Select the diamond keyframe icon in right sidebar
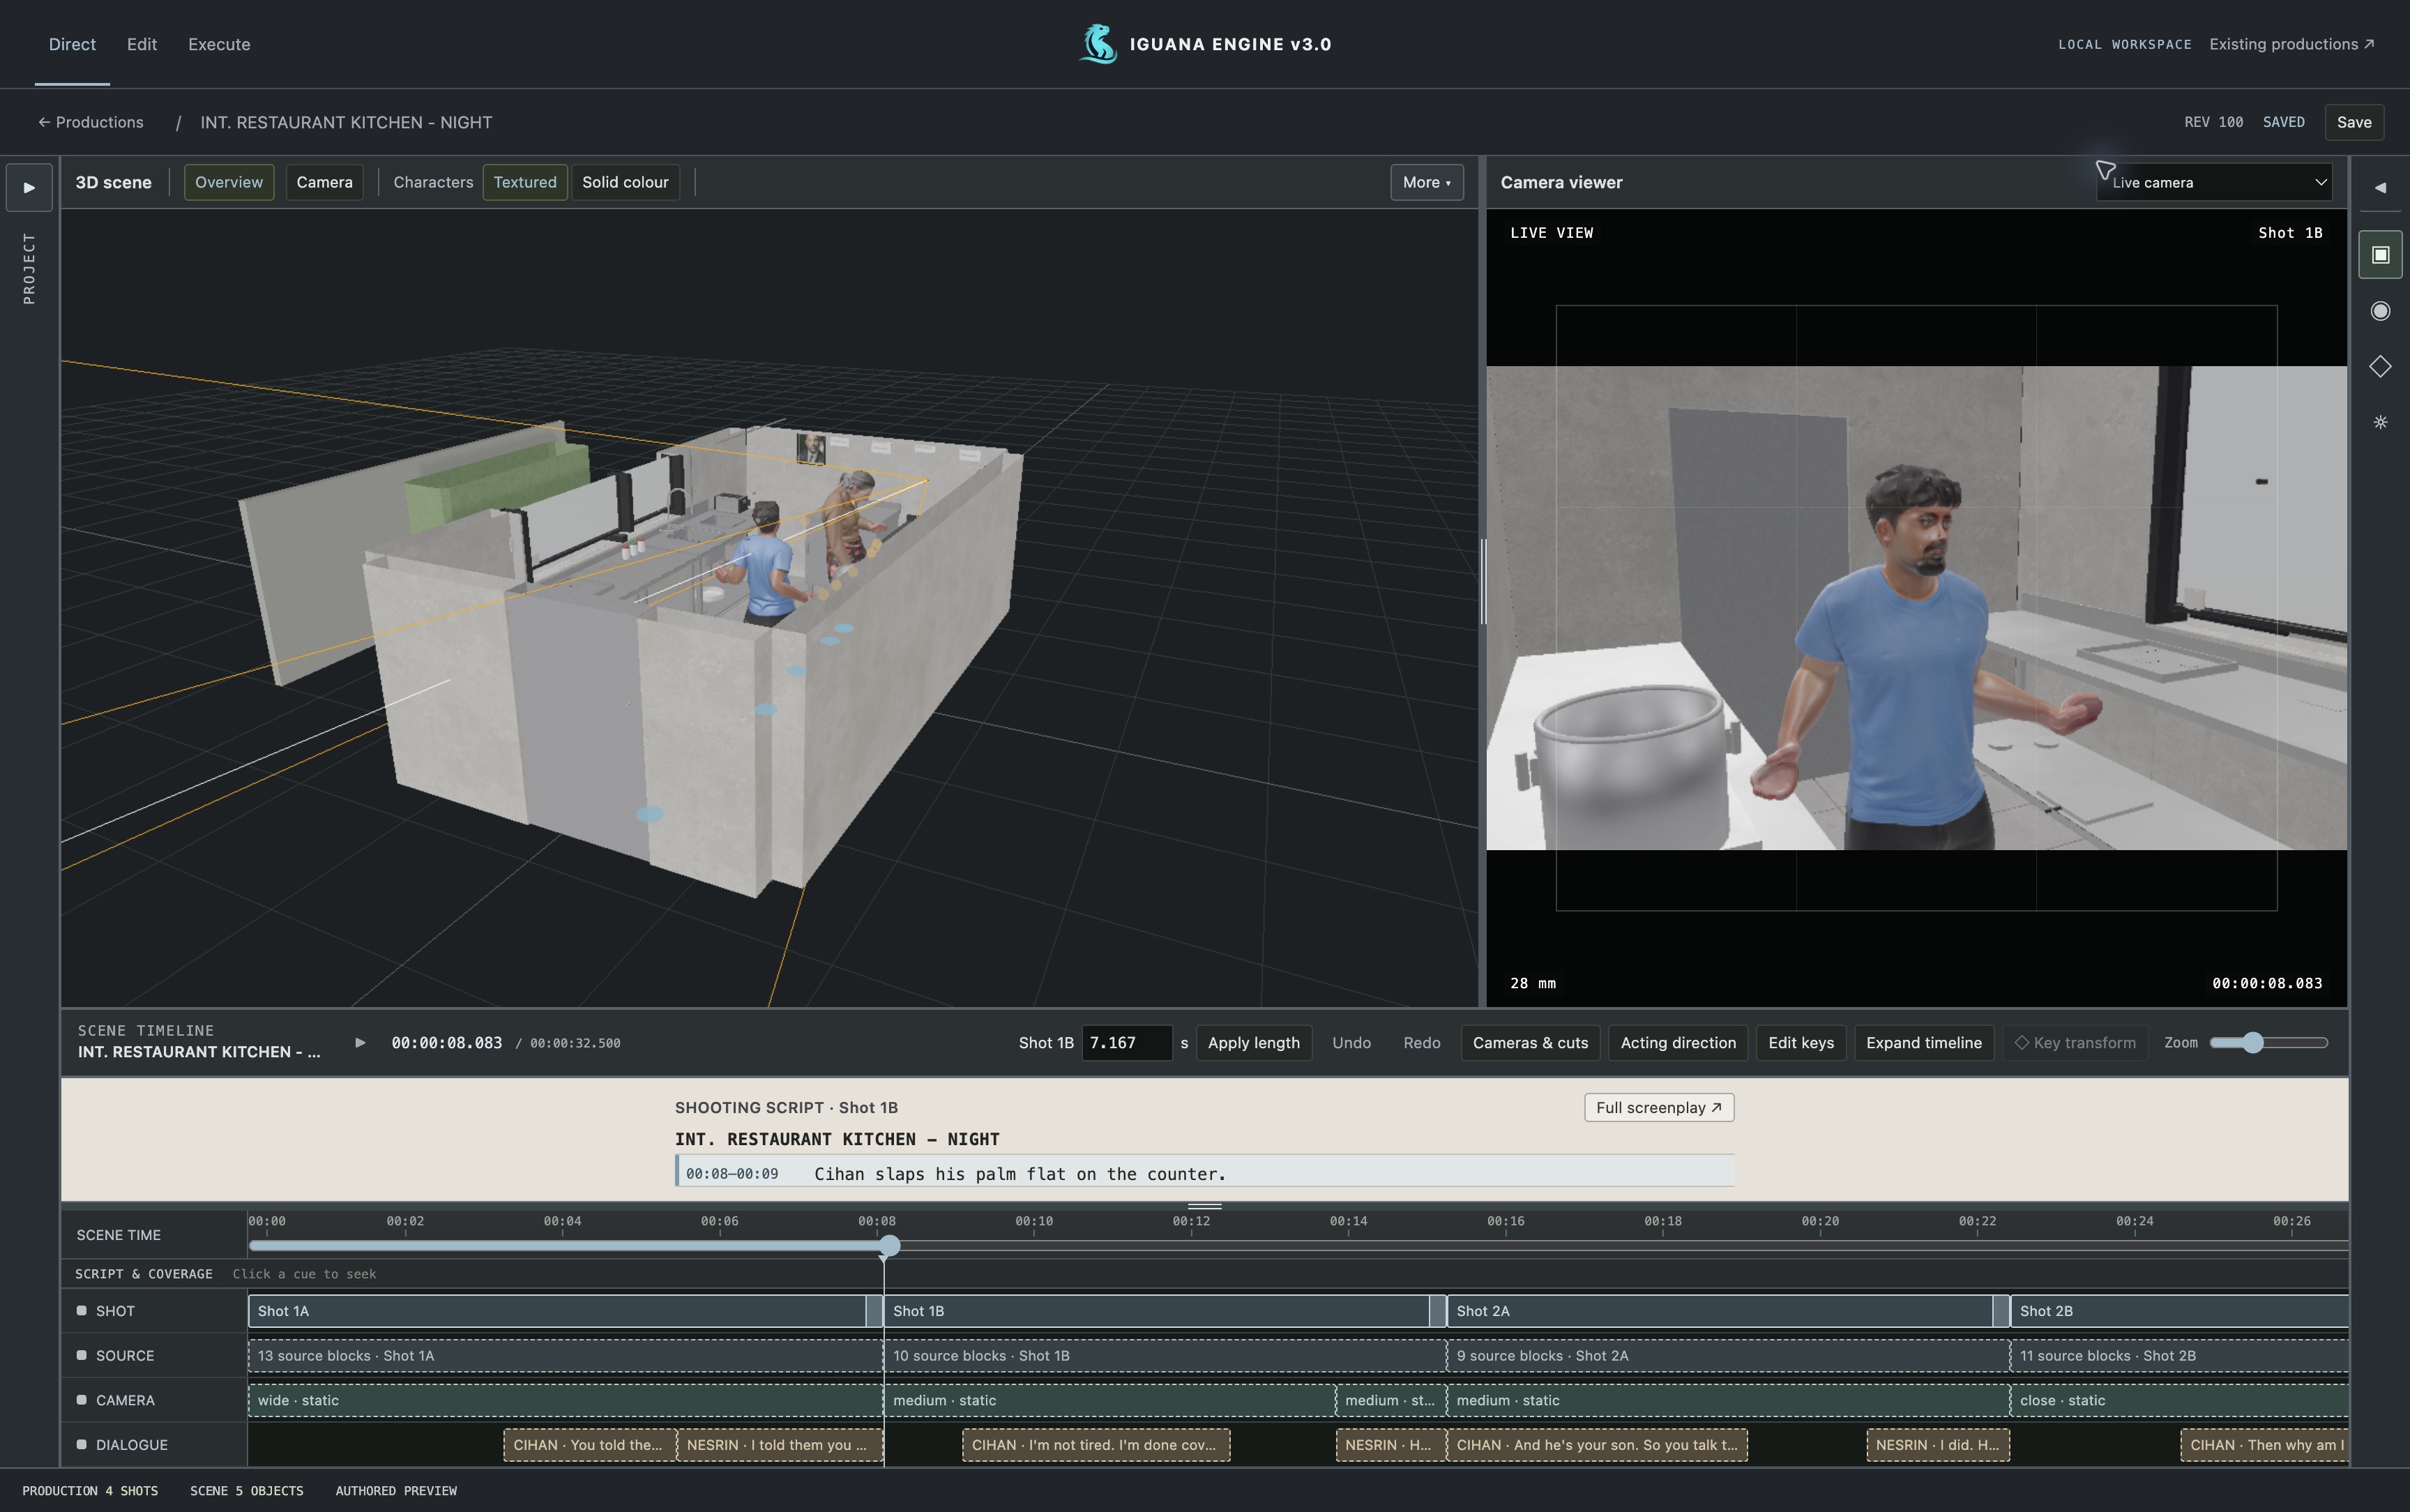This screenshot has width=2410, height=1512. pos(2380,366)
